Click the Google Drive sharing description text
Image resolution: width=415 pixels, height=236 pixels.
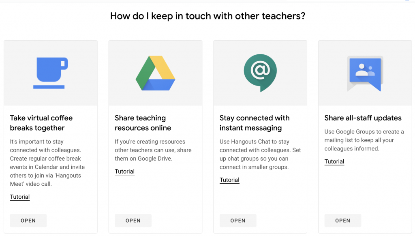click(x=153, y=150)
